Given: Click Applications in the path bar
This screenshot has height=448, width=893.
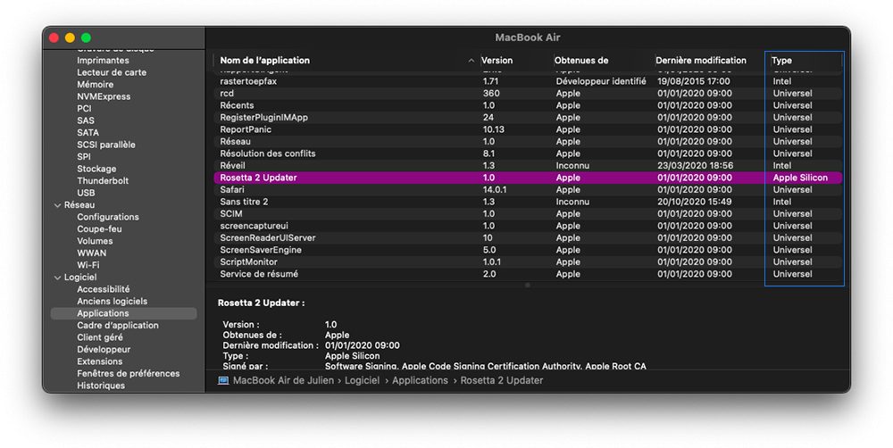Looking at the screenshot, I should pos(420,380).
